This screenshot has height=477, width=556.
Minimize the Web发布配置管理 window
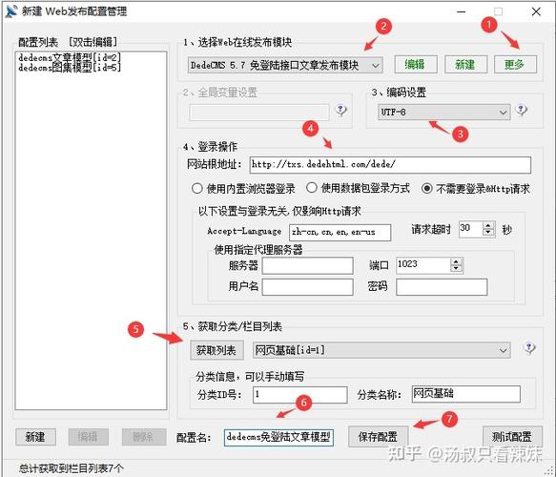(461, 11)
